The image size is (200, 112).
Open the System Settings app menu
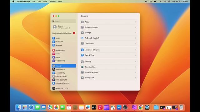coord(23,2)
